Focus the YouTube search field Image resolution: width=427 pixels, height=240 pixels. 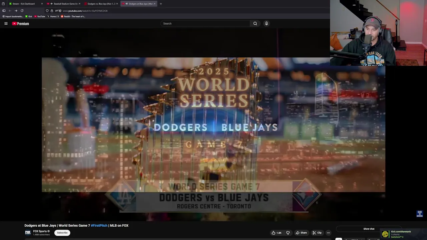(205, 23)
